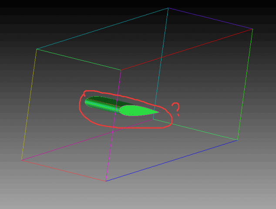Click the red question mark annotation

click(x=176, y=109)
